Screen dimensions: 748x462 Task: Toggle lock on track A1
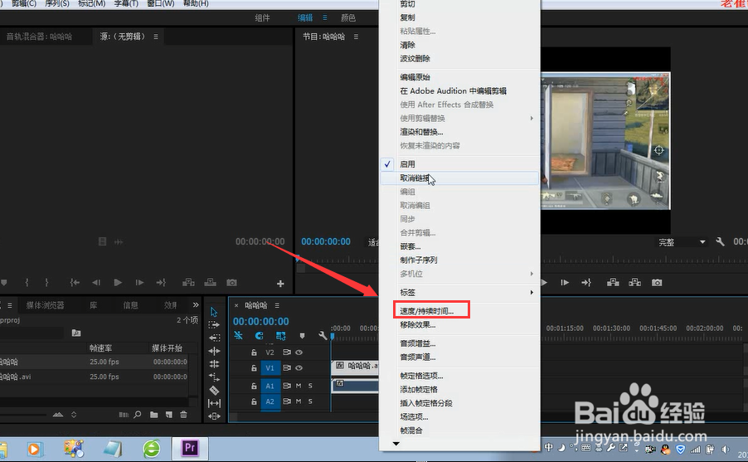pyautogui.click(x=254, y=386)
